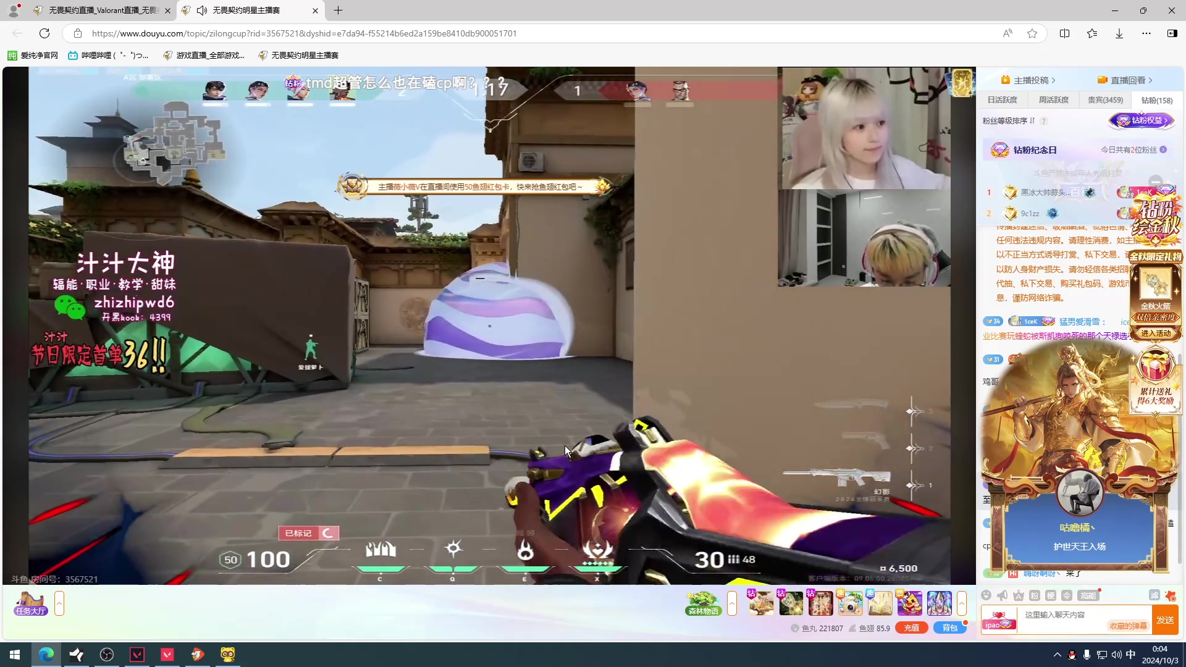
Task: Click the megaphone broadcast icon
Action: 1002,595
